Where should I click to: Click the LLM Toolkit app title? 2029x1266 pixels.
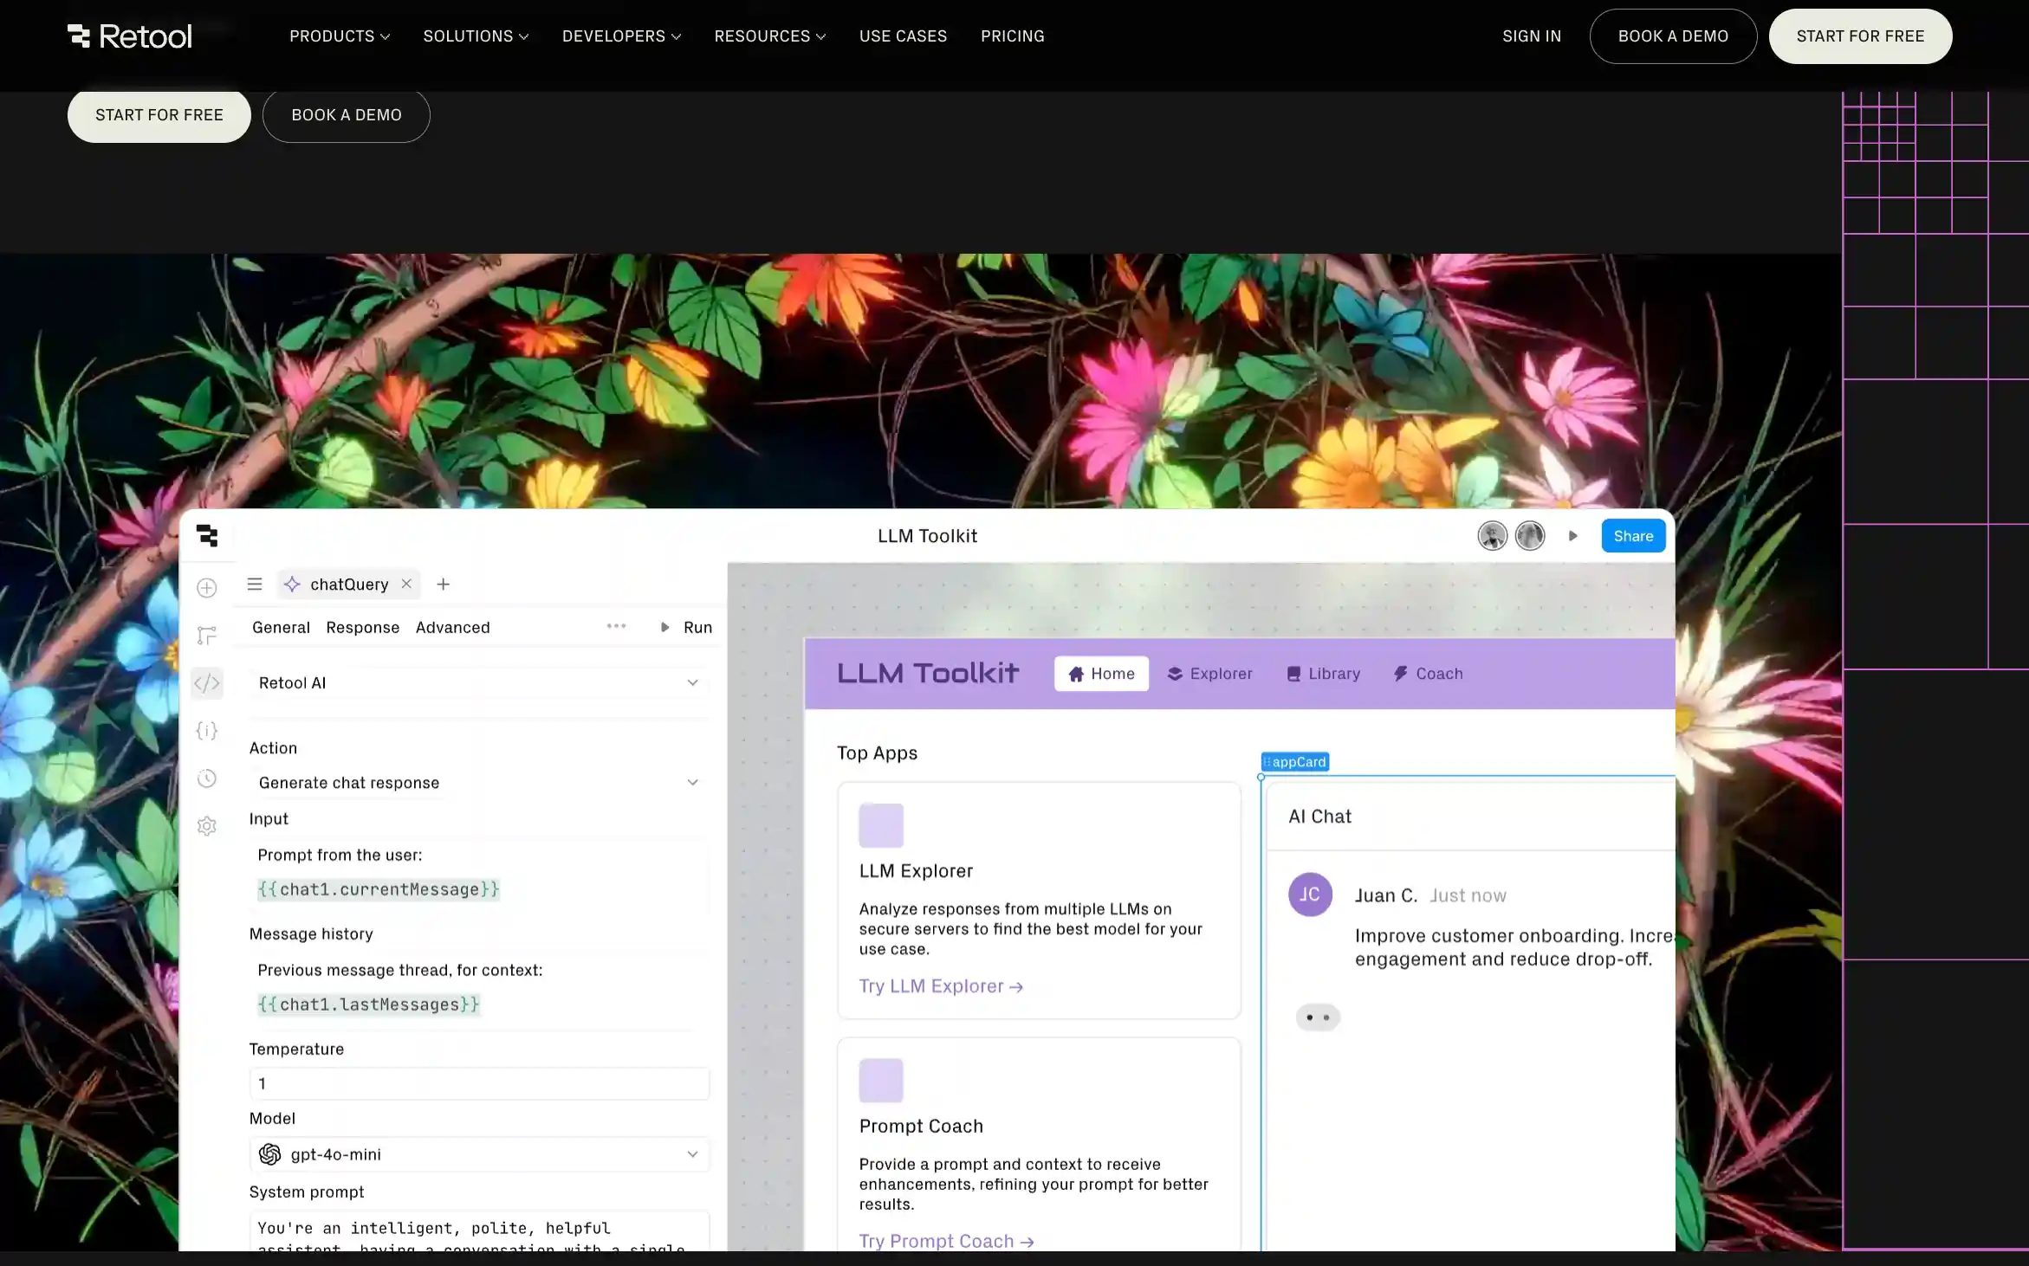[x=927, y=536]
